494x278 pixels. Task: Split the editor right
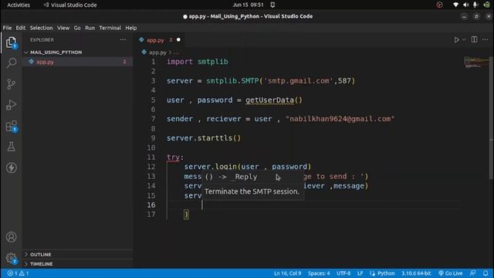474,39
